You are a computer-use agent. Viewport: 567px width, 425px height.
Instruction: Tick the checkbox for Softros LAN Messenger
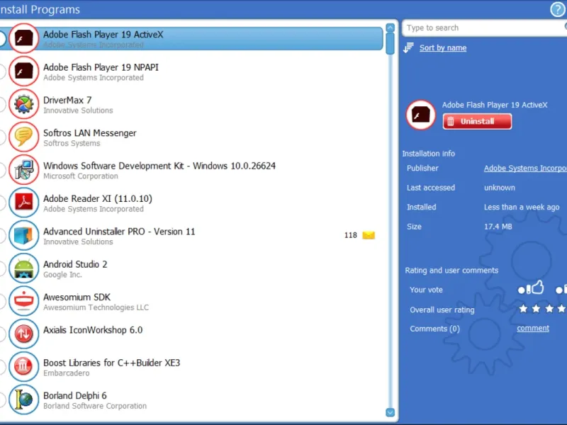click(x=2, y=137)
